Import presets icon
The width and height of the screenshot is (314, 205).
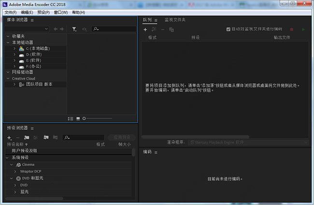tap(46, 138)
